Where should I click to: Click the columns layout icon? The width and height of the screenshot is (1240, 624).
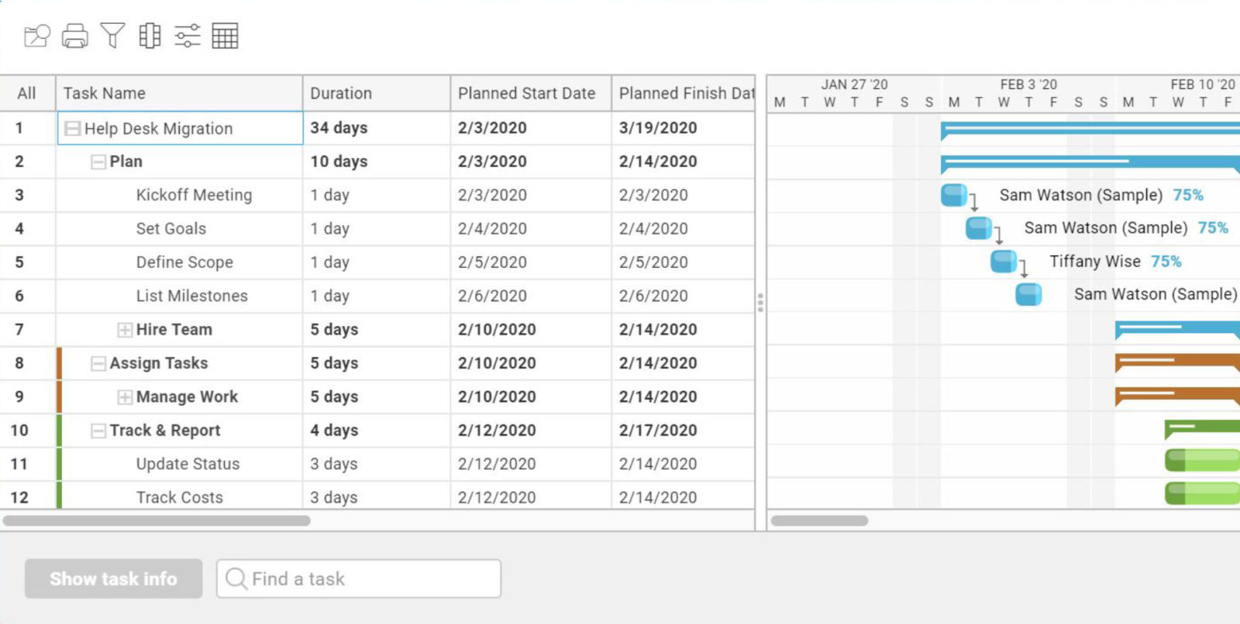point(150,36)
